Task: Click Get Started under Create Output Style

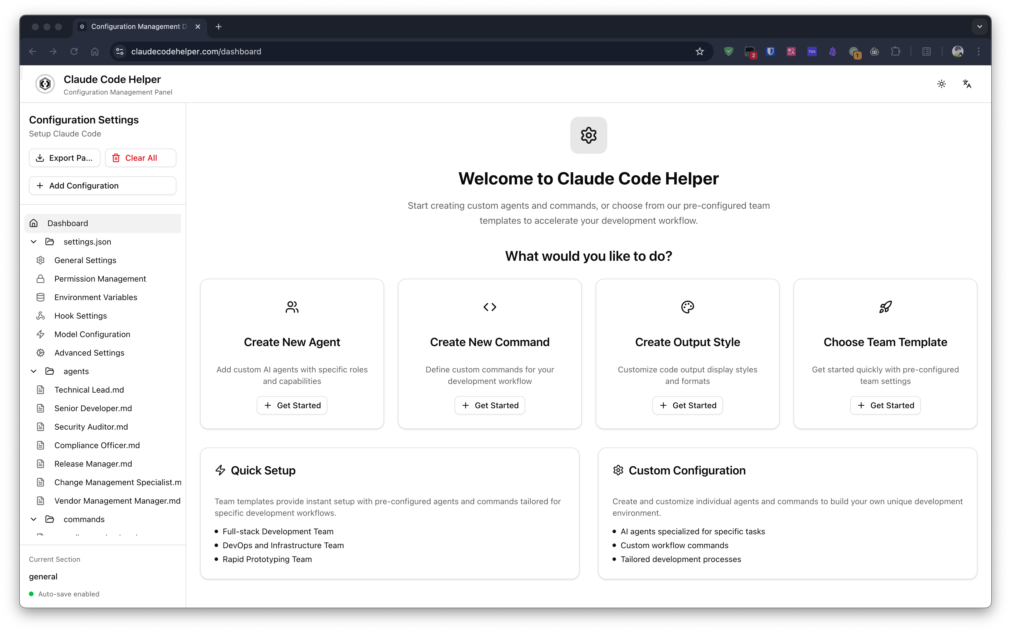Action: (x=687, y=405)
